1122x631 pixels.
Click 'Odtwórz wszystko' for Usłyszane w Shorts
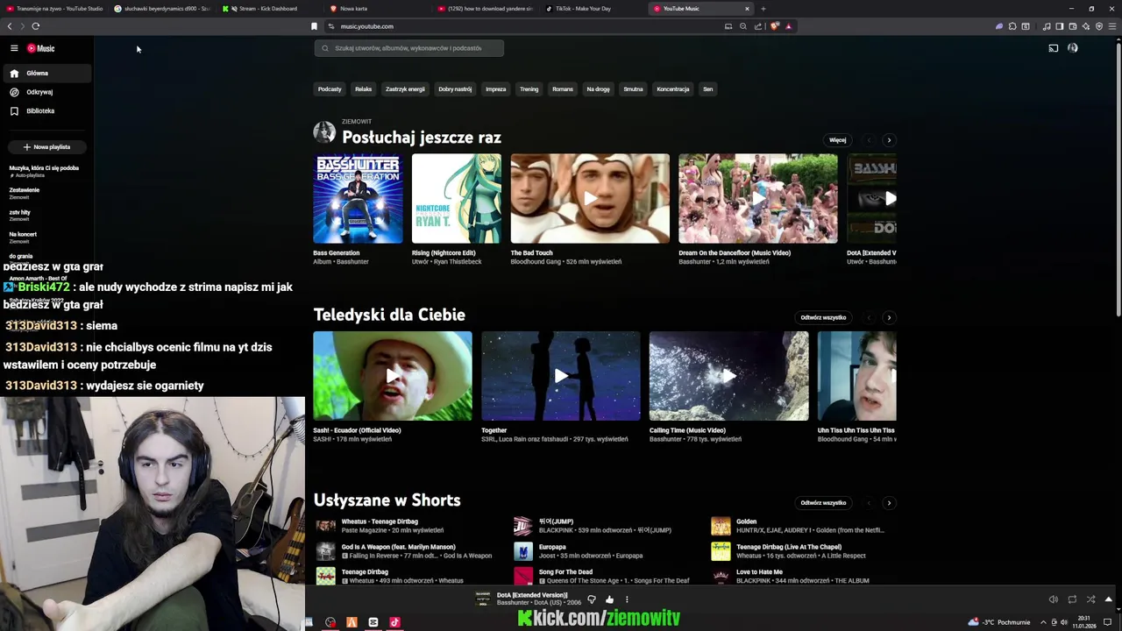[823, 503]
